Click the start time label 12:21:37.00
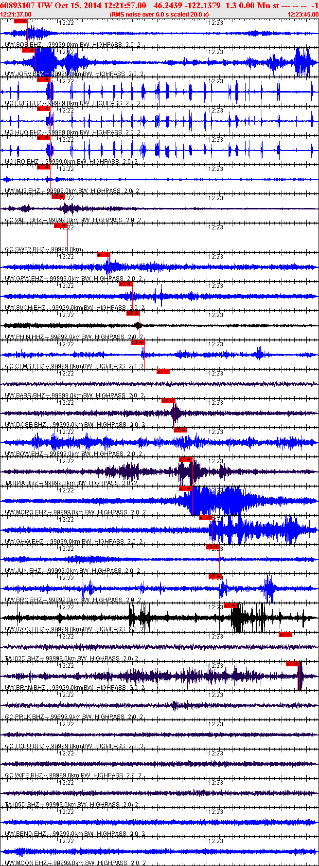Image resolution: width=319 pixels, height=866 pixels. click(16, 15)
